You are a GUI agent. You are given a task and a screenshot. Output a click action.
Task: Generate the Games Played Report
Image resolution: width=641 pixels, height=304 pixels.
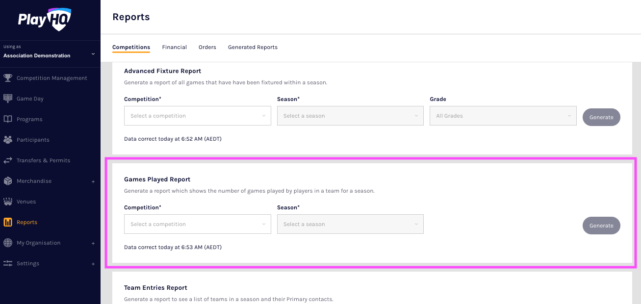click(x=601, y=226)
